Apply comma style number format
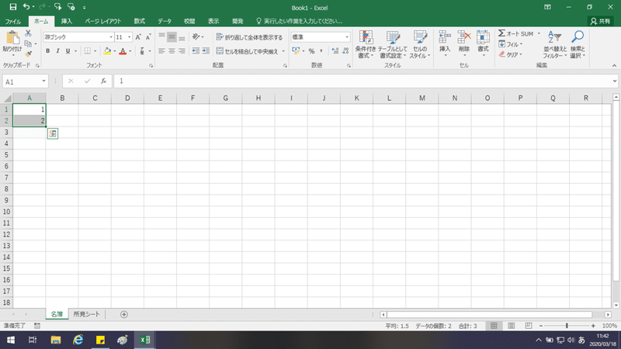Image resolution: width=621 pixels, height=349 pixels. pos(321,51)
